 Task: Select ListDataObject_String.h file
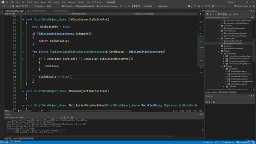point(239,79)
